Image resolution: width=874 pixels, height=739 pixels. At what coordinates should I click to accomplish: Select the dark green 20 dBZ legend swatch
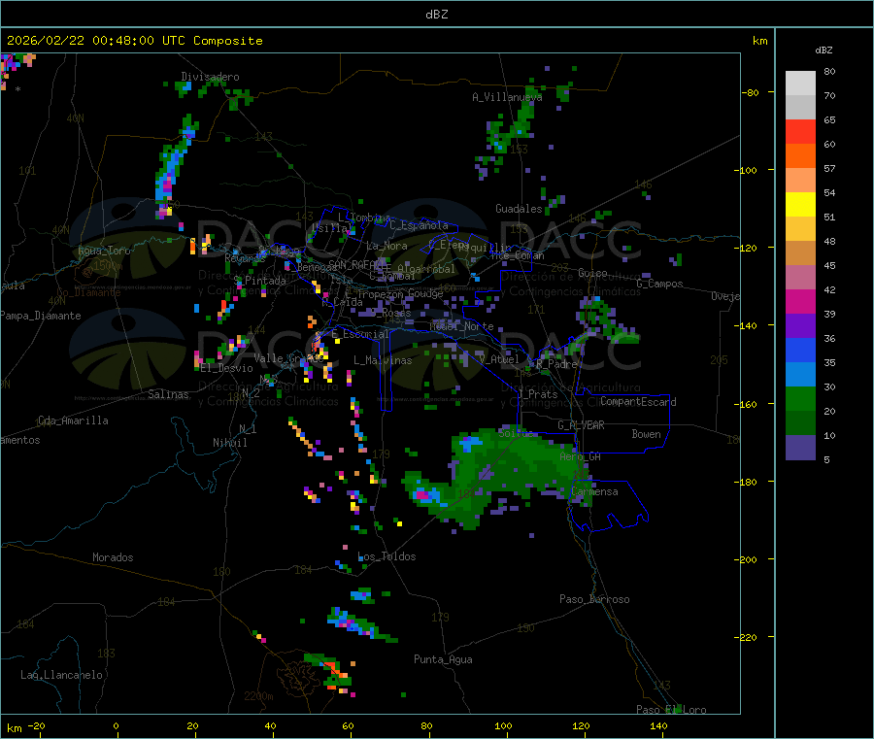pyautogui.click(x=800, y=423)
